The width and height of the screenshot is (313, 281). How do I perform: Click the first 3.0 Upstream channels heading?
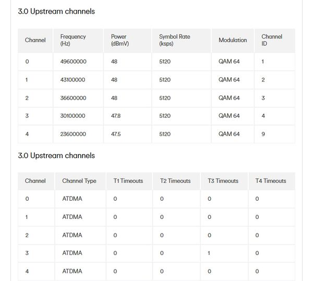pos(56,11)
